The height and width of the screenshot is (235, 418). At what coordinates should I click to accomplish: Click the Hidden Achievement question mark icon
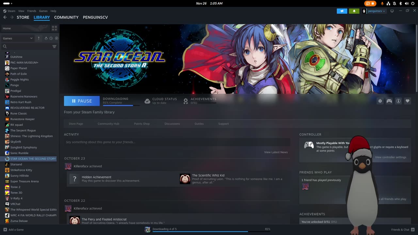point(74,179)
